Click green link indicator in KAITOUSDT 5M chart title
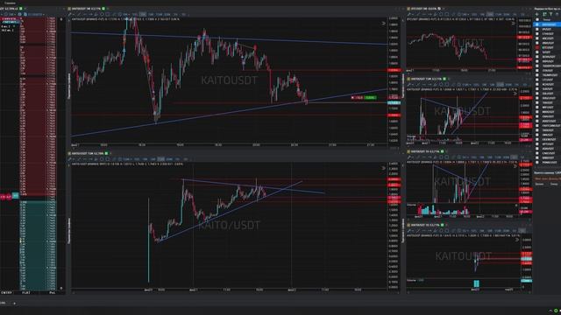561x315 pixels. [103, 9]
